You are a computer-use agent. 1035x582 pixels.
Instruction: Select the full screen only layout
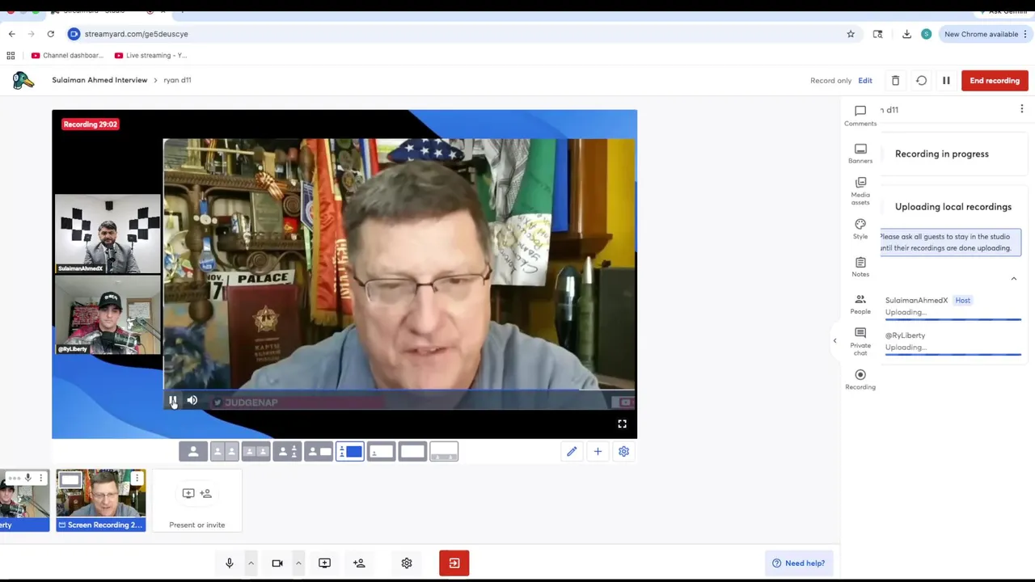click(412, 452)
